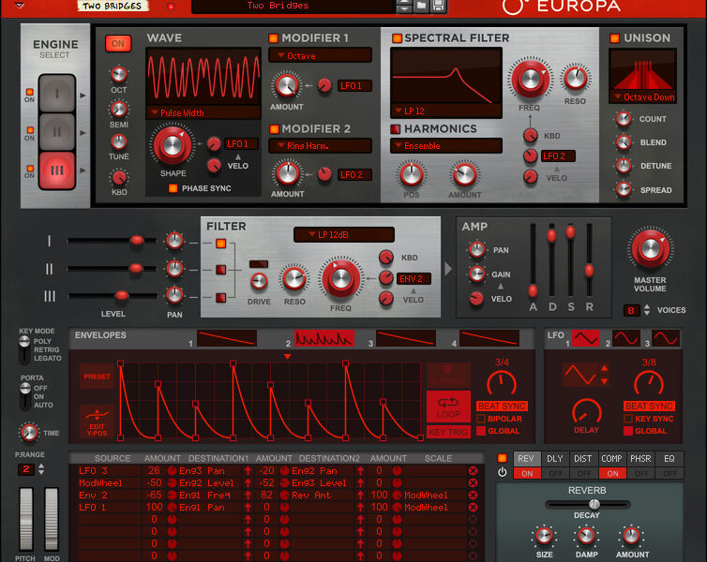Screen dimensions: 707x562
Task: Select the REV effect tab
Action: click(x=527, y=459)
